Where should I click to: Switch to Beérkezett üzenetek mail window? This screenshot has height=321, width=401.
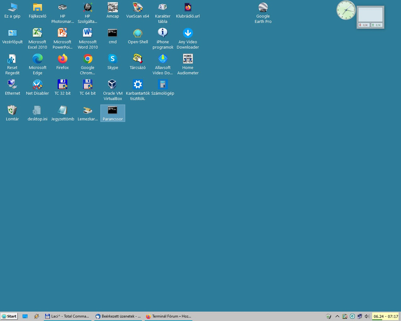118,317
